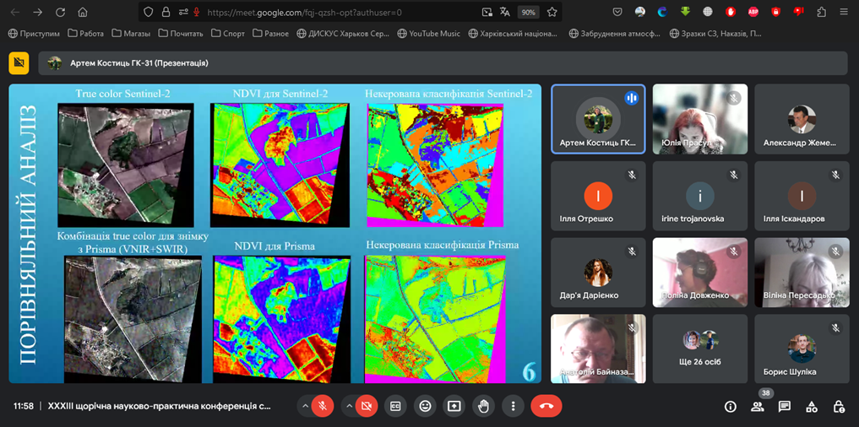Expand camera video settings arrow
This screenshot has height=427, width=859.
349,406
